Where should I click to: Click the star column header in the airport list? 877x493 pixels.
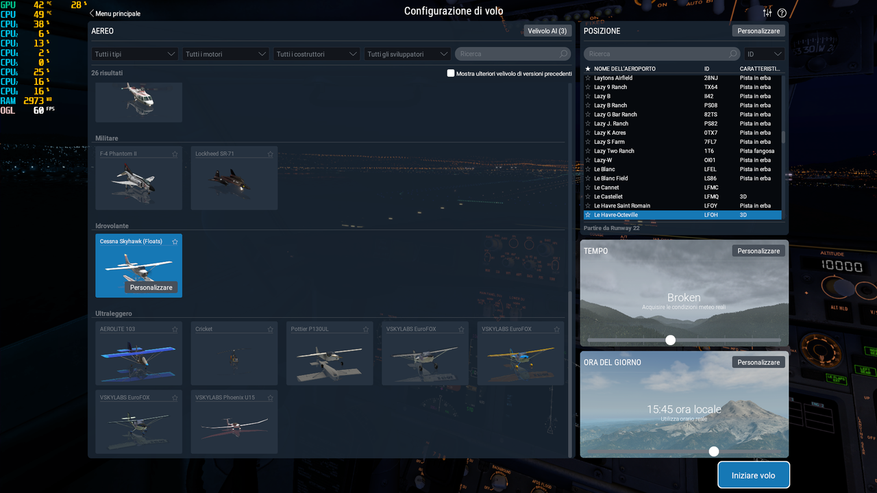(x=587, y=68)
